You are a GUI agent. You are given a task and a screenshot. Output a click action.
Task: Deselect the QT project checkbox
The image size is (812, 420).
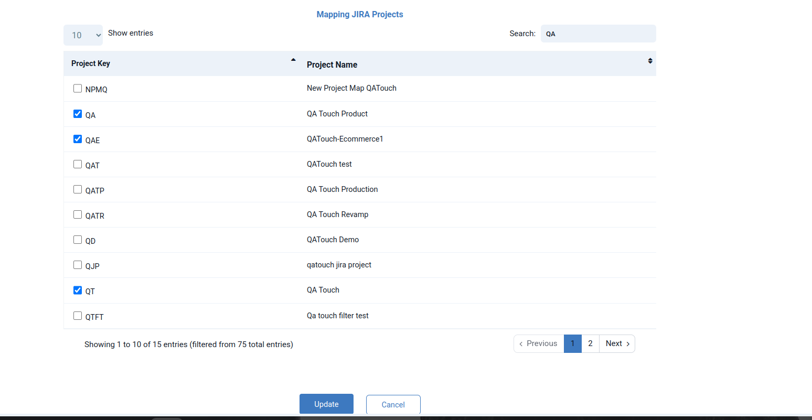[78, 290]
